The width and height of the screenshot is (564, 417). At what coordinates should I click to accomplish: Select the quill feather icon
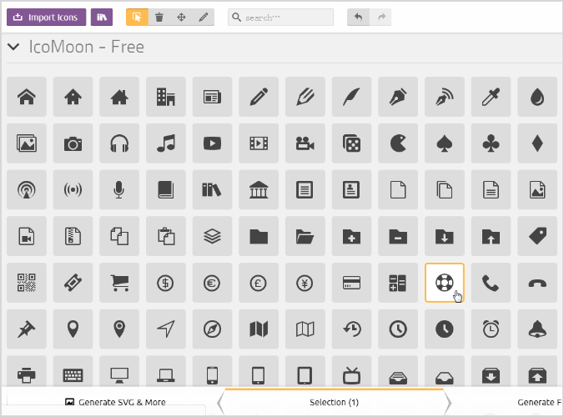tap(351, 97)
